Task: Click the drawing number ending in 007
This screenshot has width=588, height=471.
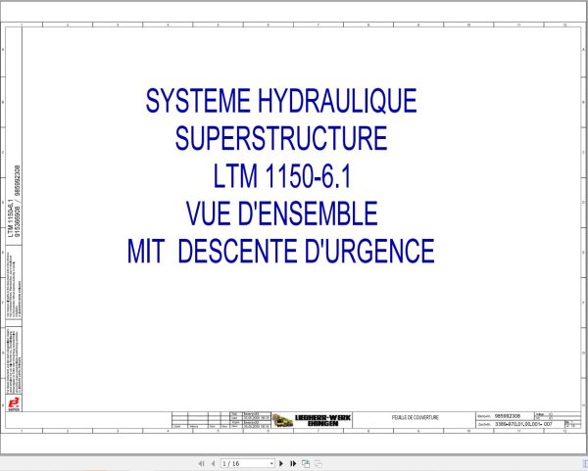Action: pos(524,424)
